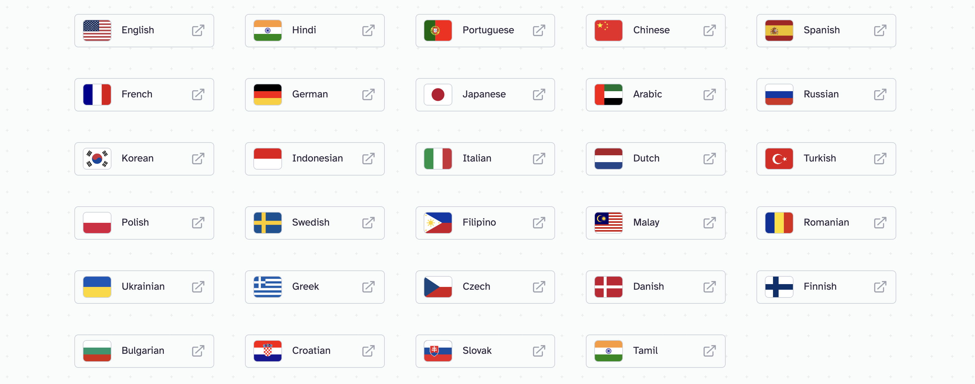Open the external link icon for Hindi

[x=368, y=30]
